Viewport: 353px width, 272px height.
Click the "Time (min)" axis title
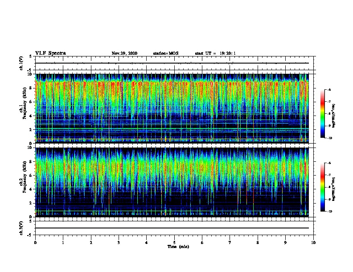(x=178, y=247)
